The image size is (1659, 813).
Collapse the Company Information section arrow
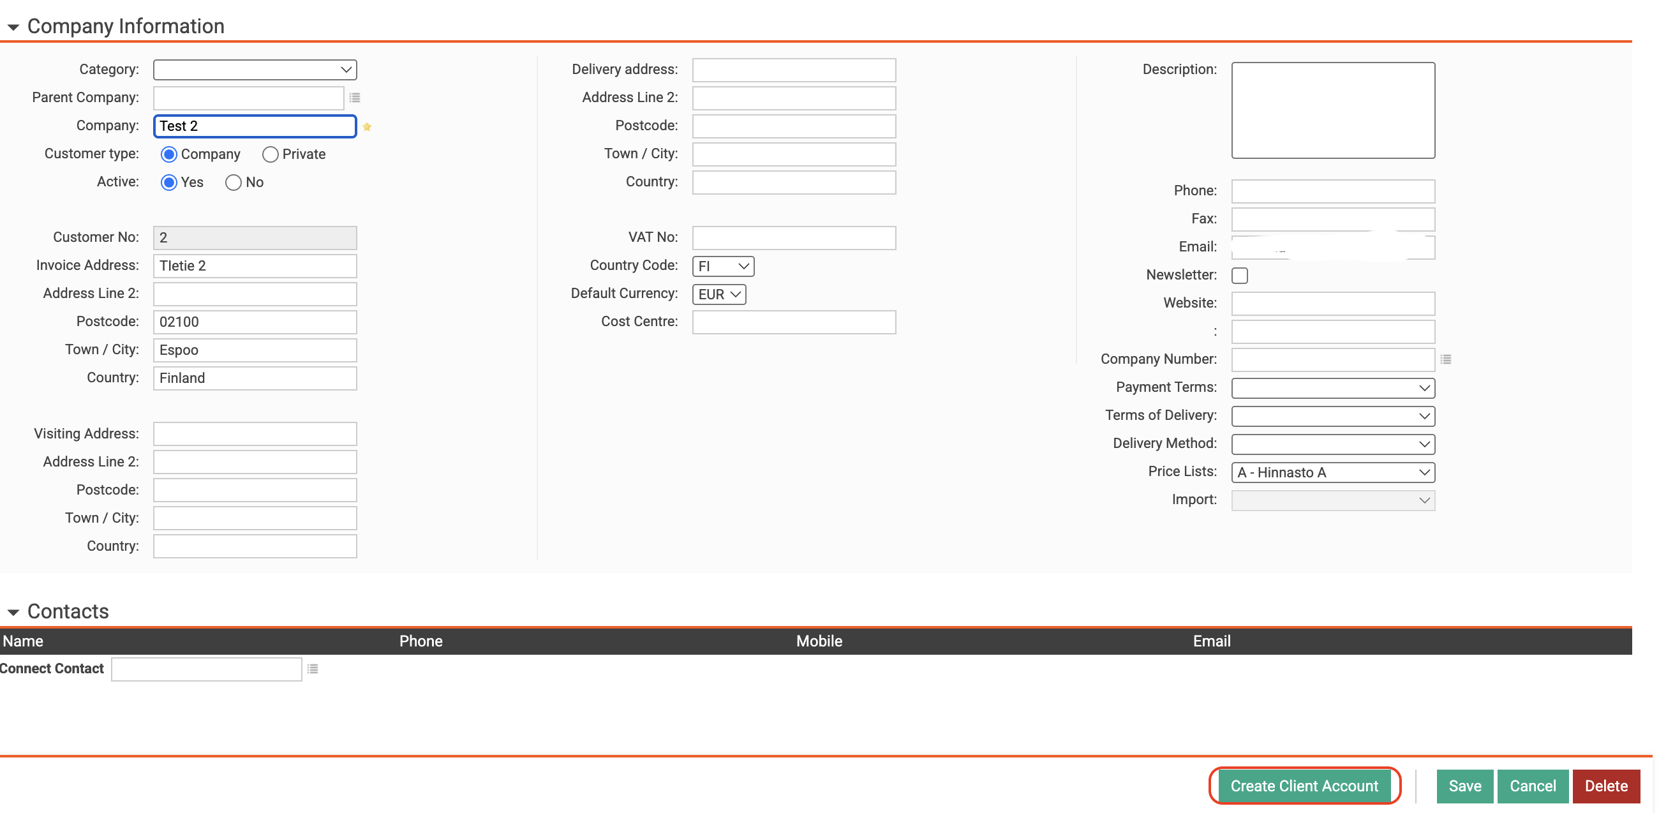(x=13, y=27)
